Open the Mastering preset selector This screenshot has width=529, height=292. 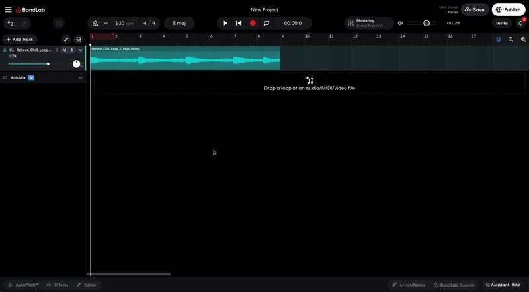[368, 23]
